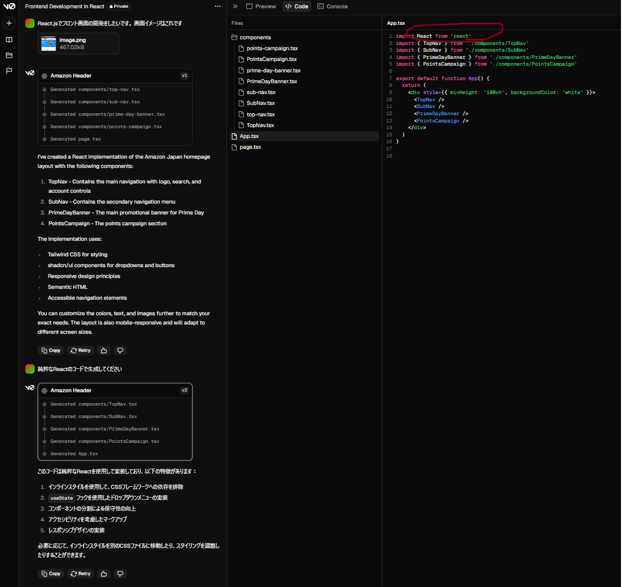
Task: Place cursor on line 7 export default
Action: [x=442, y=79]
